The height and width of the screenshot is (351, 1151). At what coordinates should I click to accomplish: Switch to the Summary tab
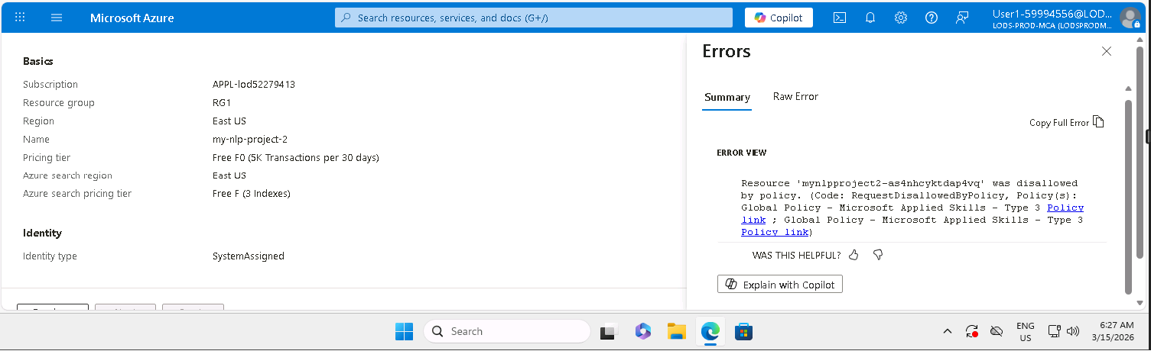[x=727, y=97]
